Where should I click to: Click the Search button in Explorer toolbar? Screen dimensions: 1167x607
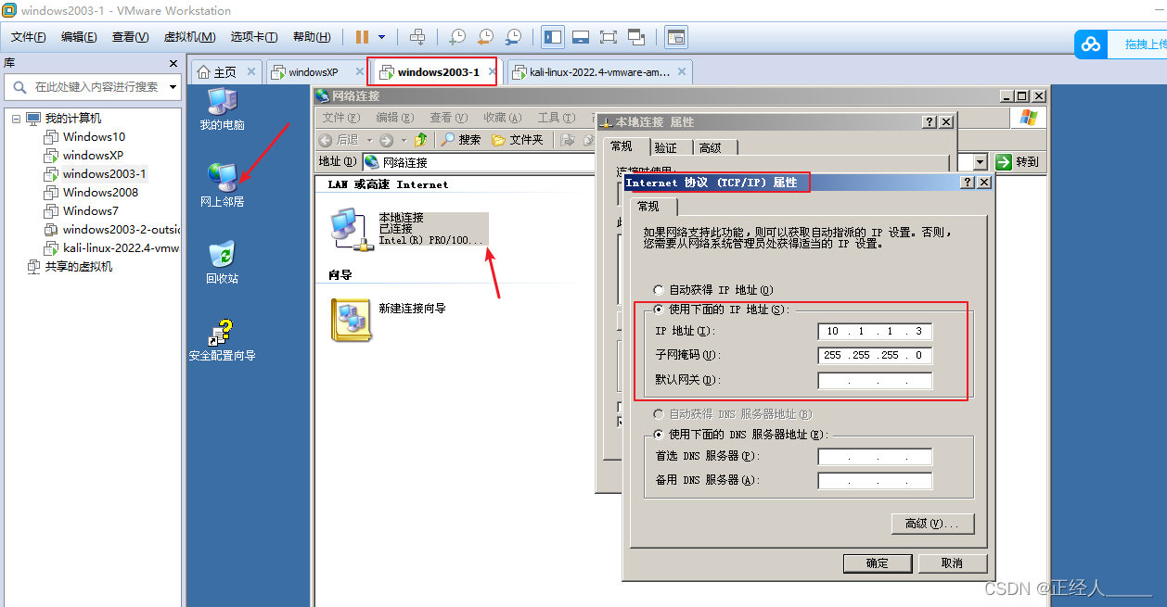(x=461, y=139)
